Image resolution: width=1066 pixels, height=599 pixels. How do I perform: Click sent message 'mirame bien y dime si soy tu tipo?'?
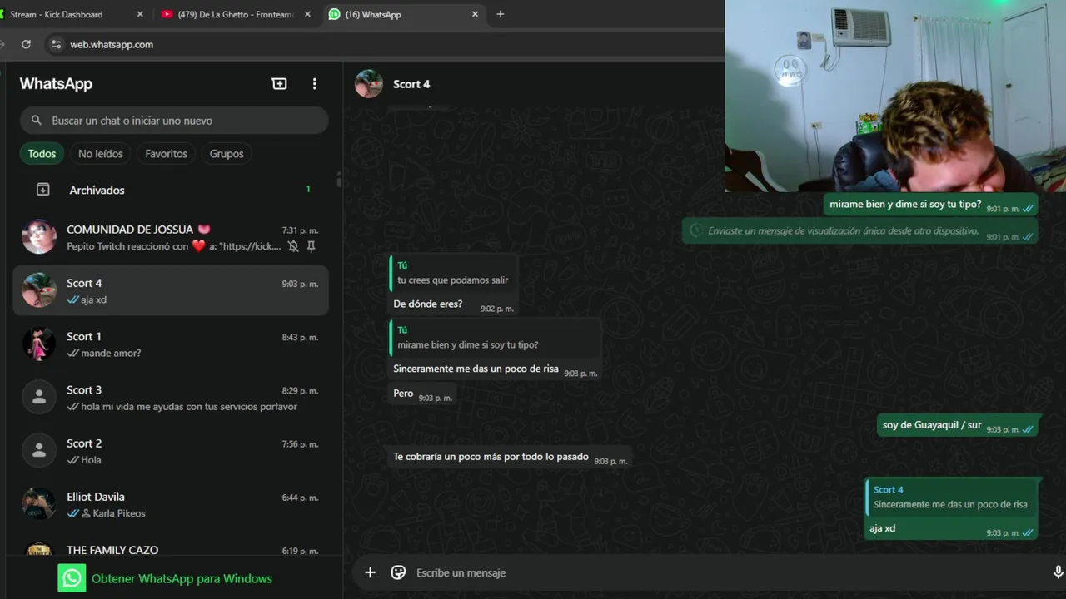tap(905, 205)
